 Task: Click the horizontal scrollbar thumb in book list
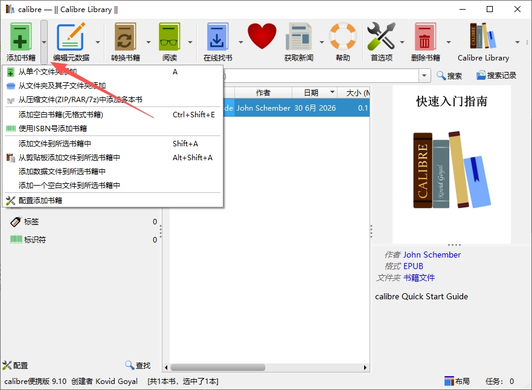218,368
